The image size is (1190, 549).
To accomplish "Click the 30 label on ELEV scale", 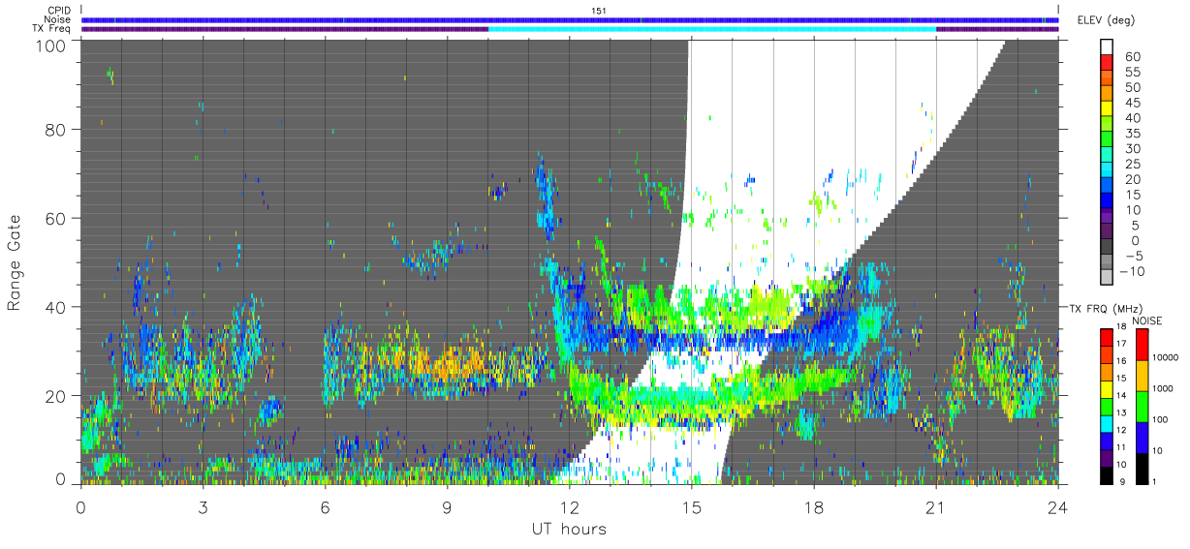I will [x=1131, y=148].
